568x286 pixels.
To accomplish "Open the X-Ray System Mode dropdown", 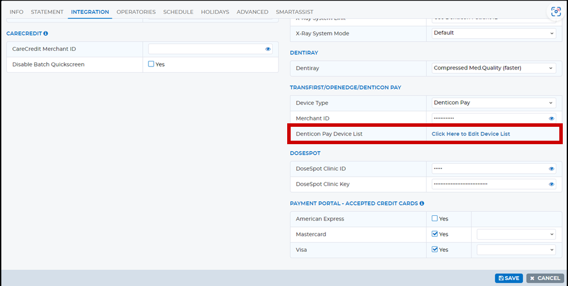I will 494,33.
